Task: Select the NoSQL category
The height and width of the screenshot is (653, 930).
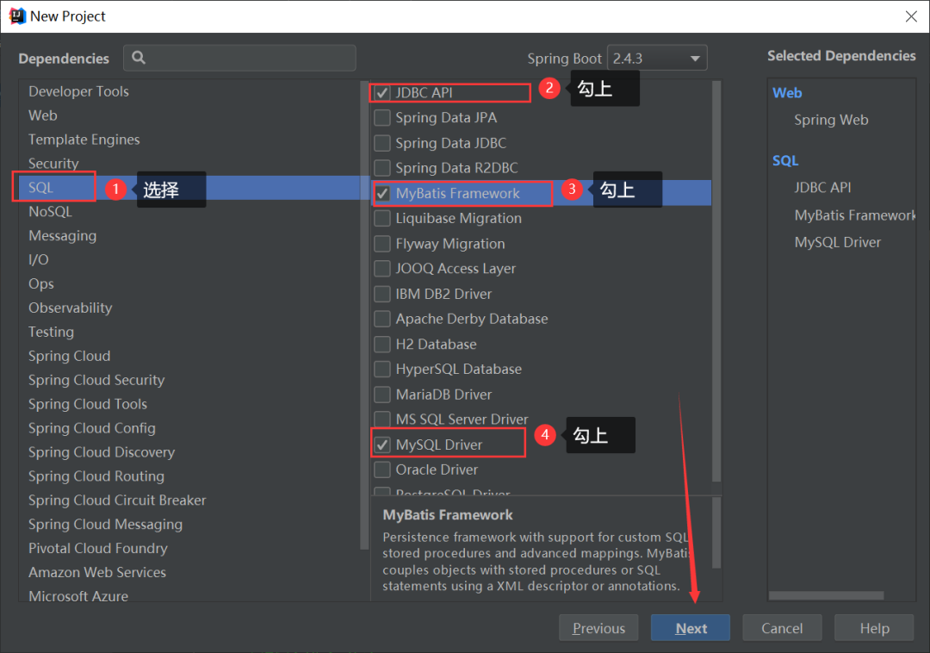Action: click(x=51, y=212)
